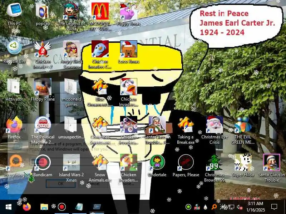Open File Explorer from the taskbar
Image resolution: width=286 pixels, height=214 pixels.
point(44,207)
